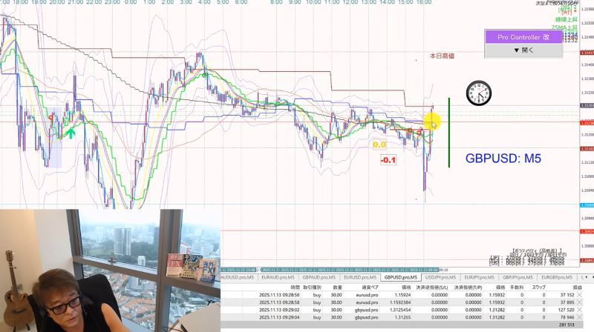
Task: Expand Pro Controller with the 開く button
Action: pyautogui.click(x=523, y=50)
